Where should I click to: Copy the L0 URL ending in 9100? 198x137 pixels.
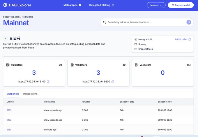(48, 82)
